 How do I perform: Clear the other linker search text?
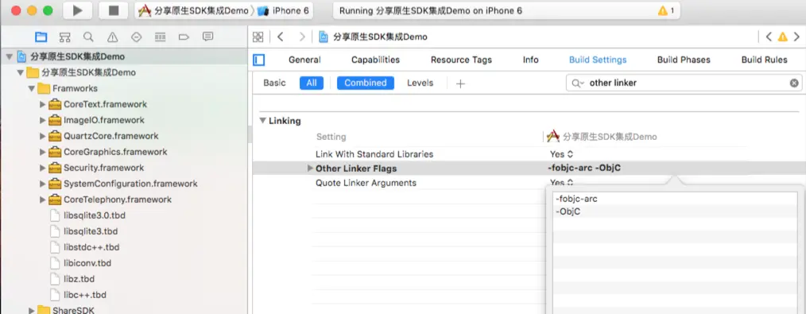[794, 83]
